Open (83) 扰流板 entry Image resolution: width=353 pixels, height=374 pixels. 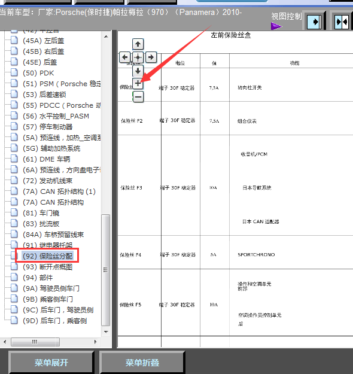tap(41, 224)
